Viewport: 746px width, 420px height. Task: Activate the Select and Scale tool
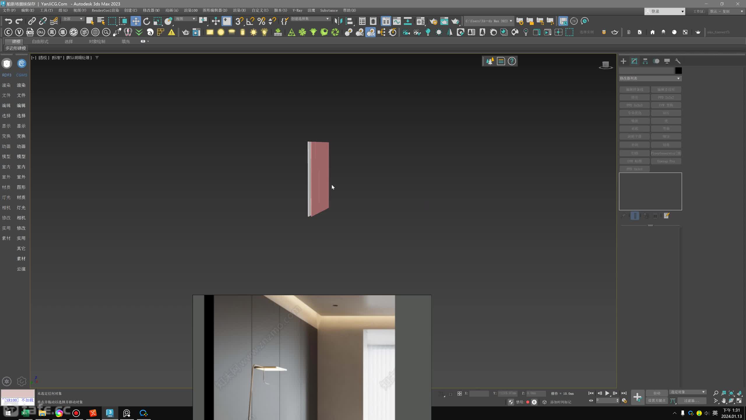(x=158, y=21)
